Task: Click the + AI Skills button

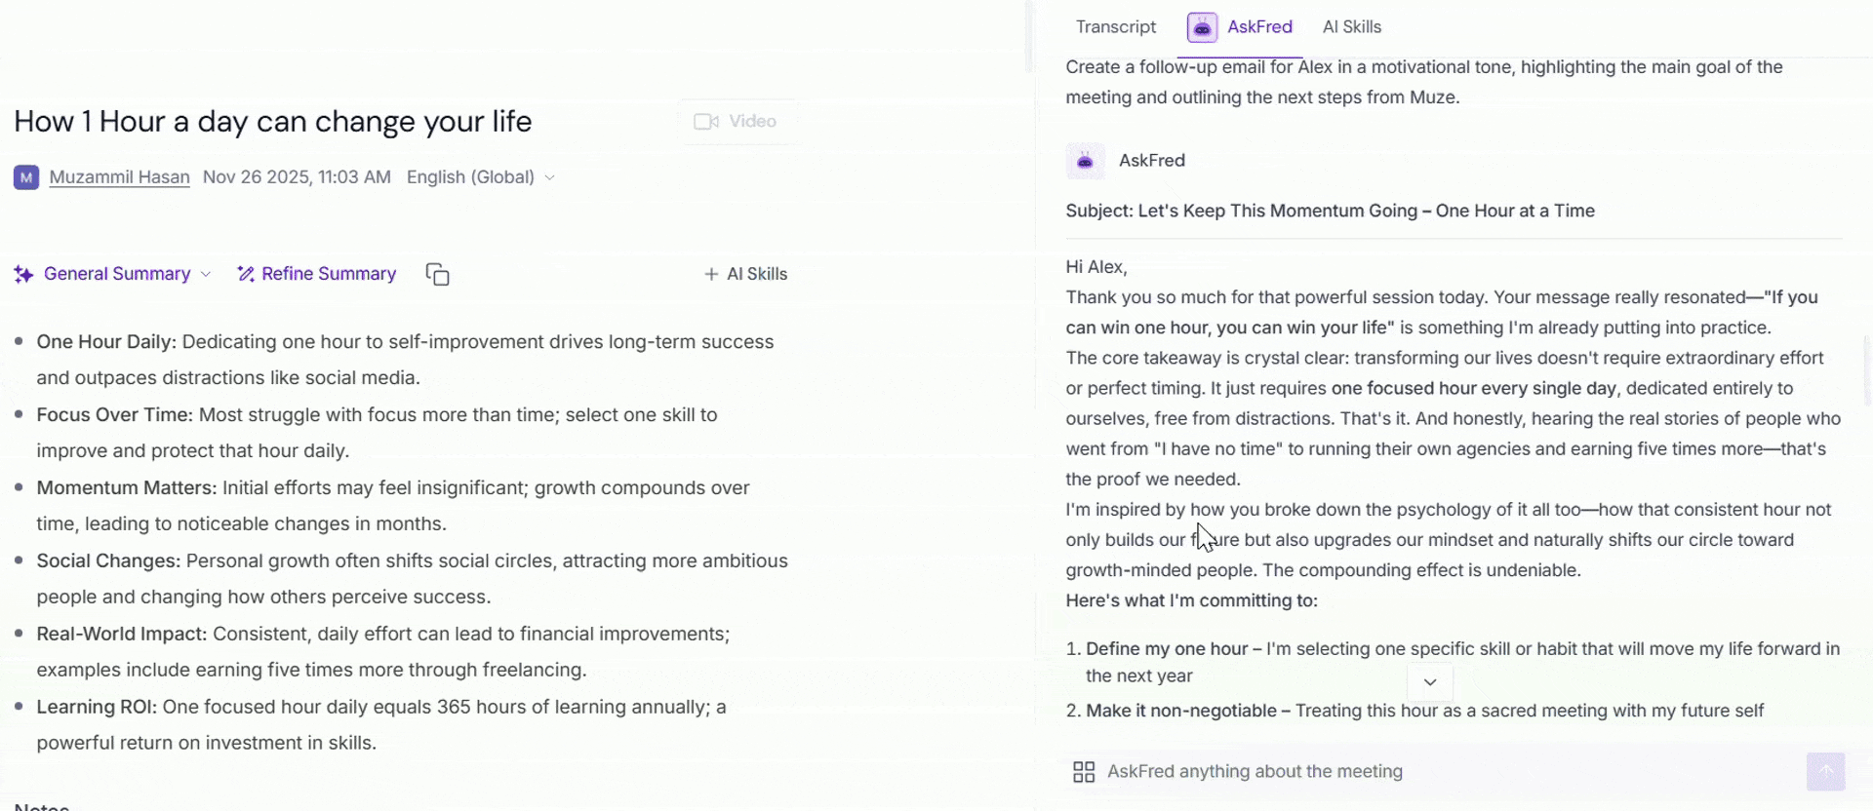Action: [x=746, y=275]
